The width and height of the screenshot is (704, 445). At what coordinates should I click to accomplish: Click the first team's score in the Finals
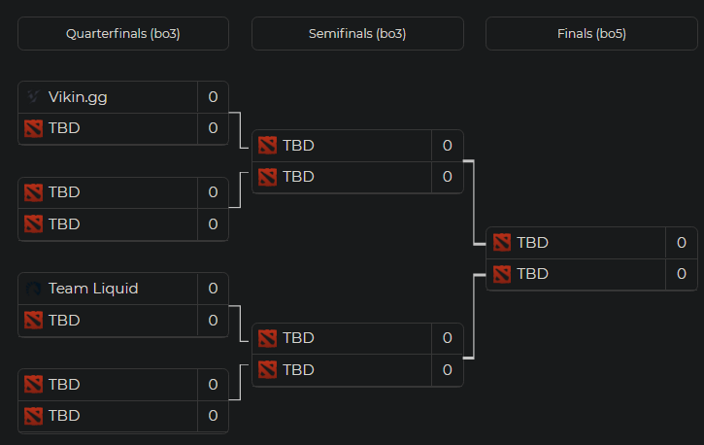tap(682, 243)
